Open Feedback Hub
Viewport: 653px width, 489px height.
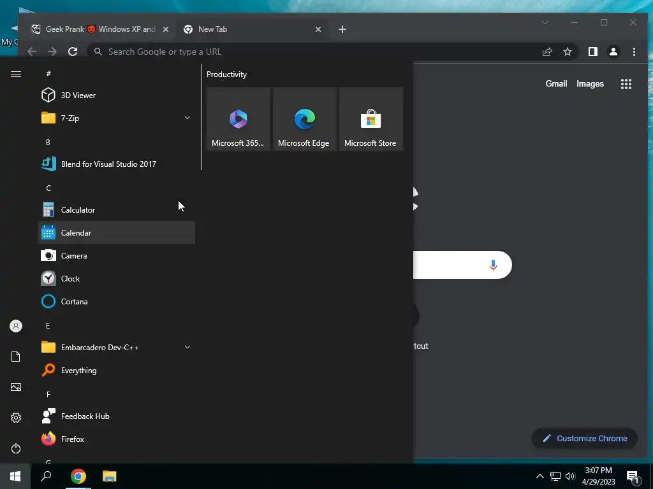(x=117, y=416)
